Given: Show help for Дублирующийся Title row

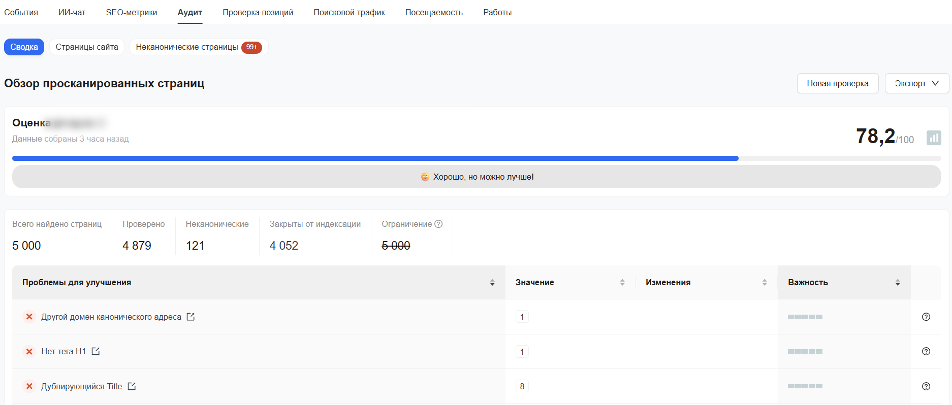Looking at the screenshot, I should click(x=926, y=386).
